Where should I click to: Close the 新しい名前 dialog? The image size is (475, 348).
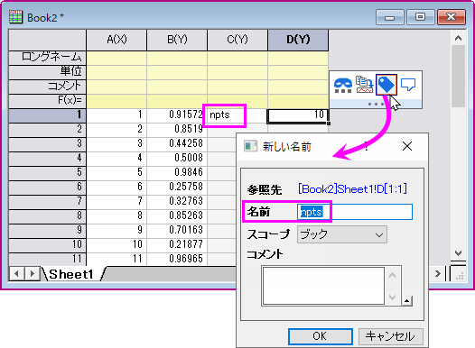coord(407,146)
